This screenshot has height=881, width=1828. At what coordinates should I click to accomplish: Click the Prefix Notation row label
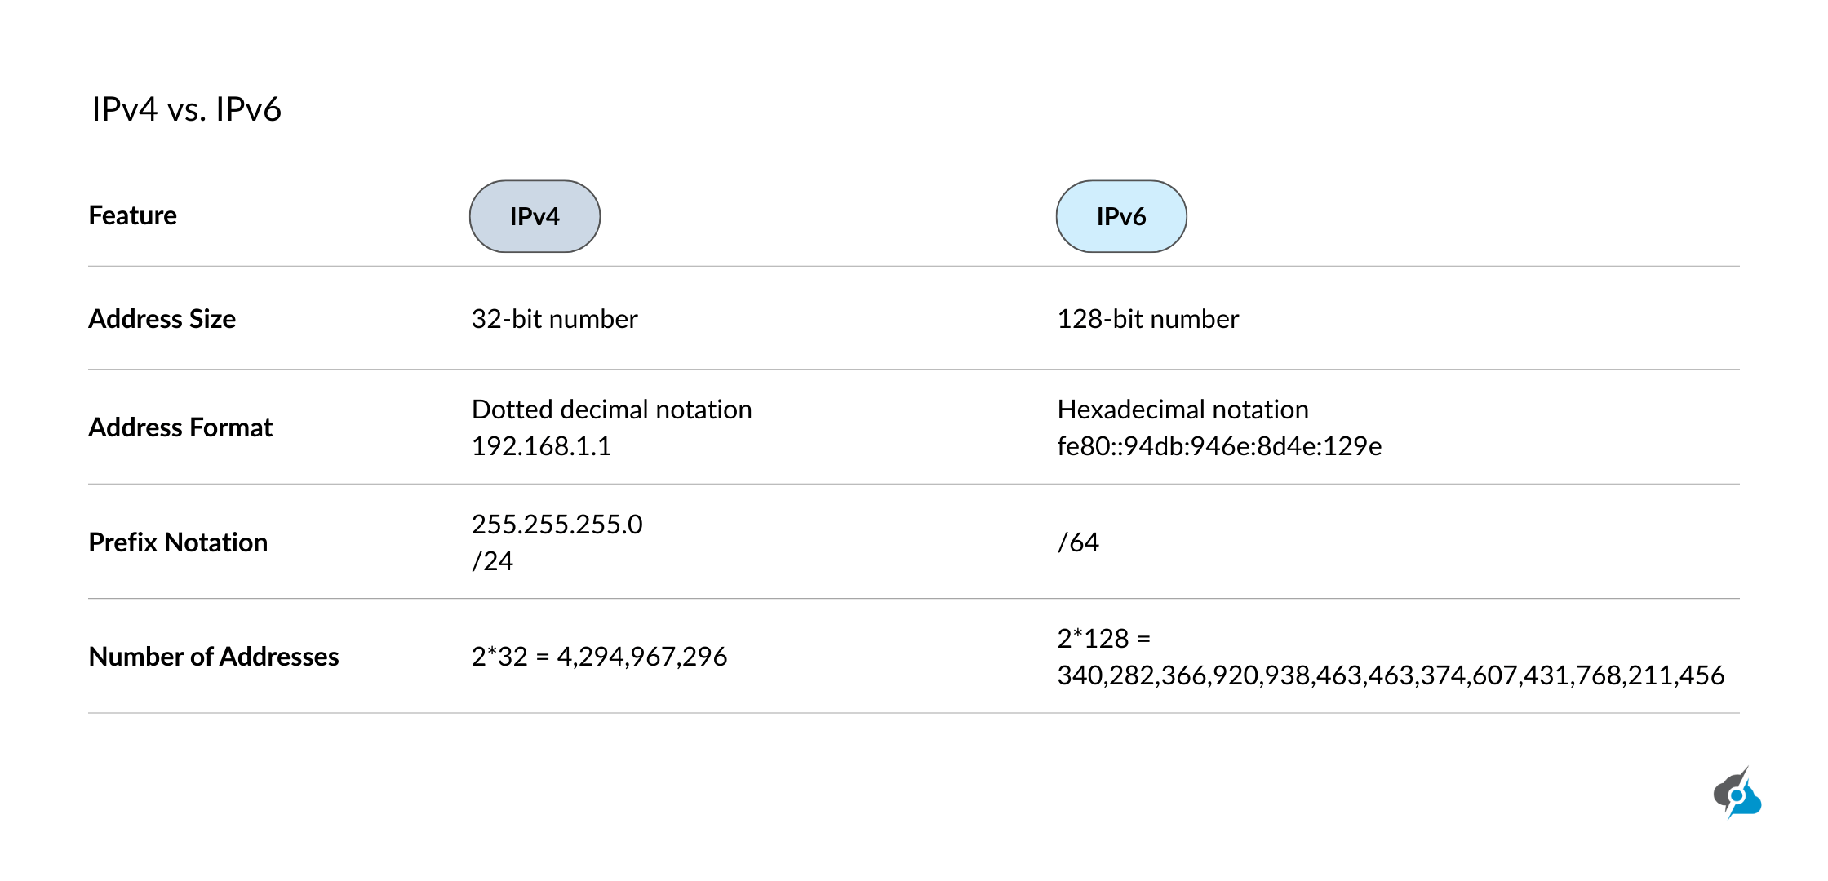click(178, 542)
